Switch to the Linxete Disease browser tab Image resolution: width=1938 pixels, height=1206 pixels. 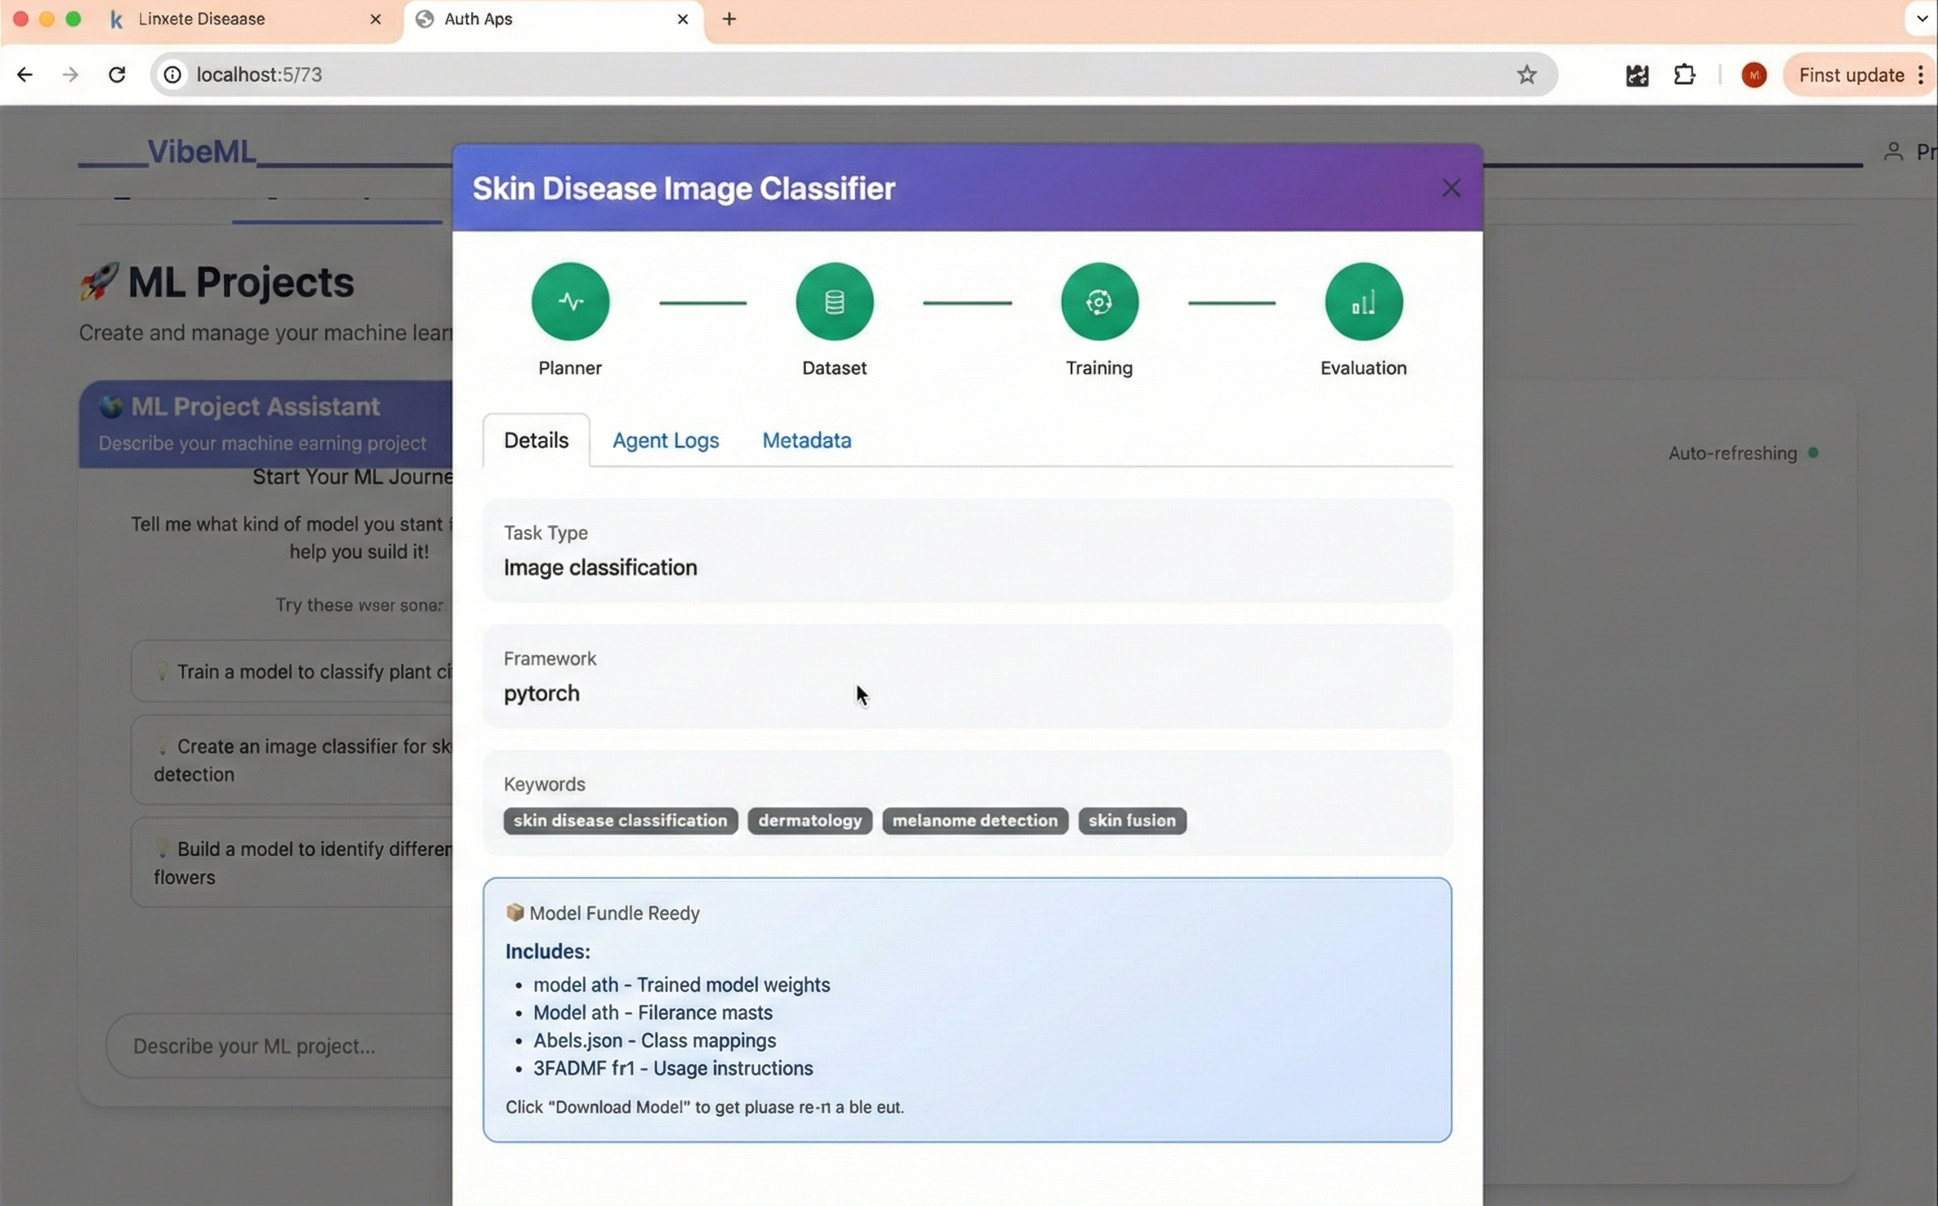click(x=202, y=19)
